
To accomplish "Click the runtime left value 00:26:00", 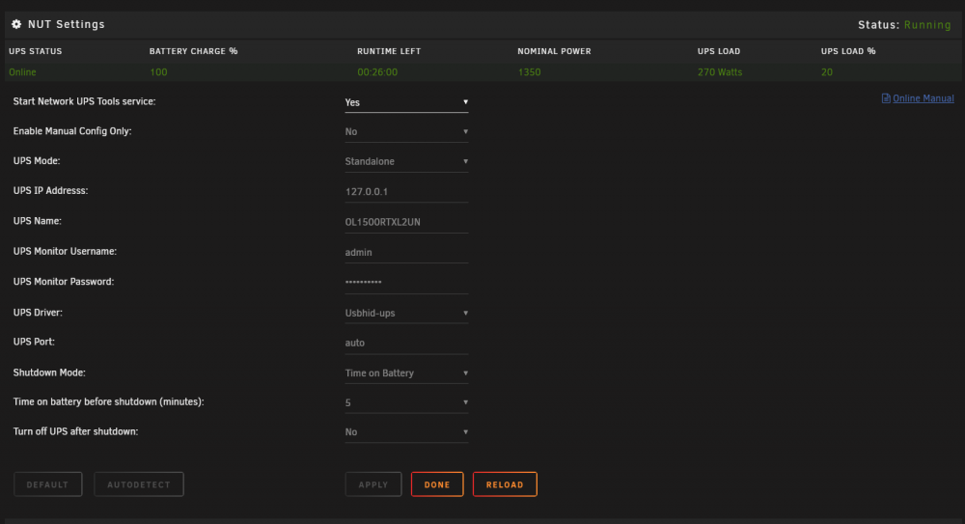I will coord(377,72).
